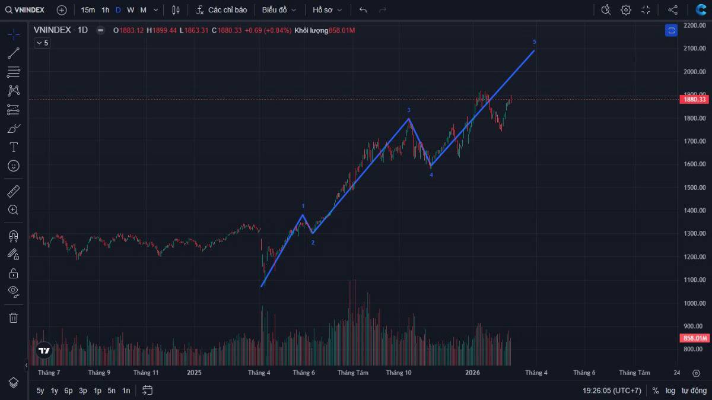Select the text annotation tool
This screenshot has height=400, width=712.
coord(13,147)
